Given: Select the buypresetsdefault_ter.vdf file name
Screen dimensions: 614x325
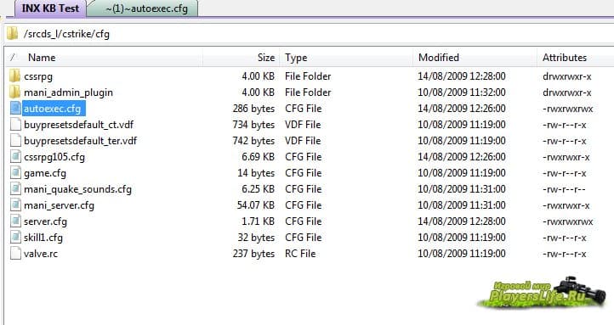Looking at the screenshot, I should coord(80,141).
